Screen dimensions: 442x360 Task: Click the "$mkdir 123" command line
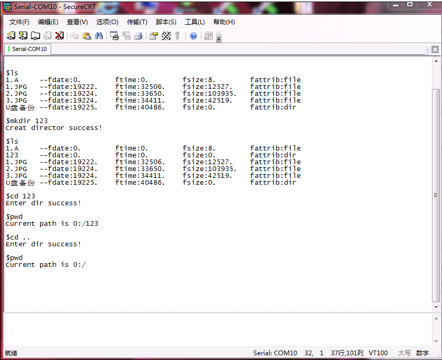tap(27, 121)
